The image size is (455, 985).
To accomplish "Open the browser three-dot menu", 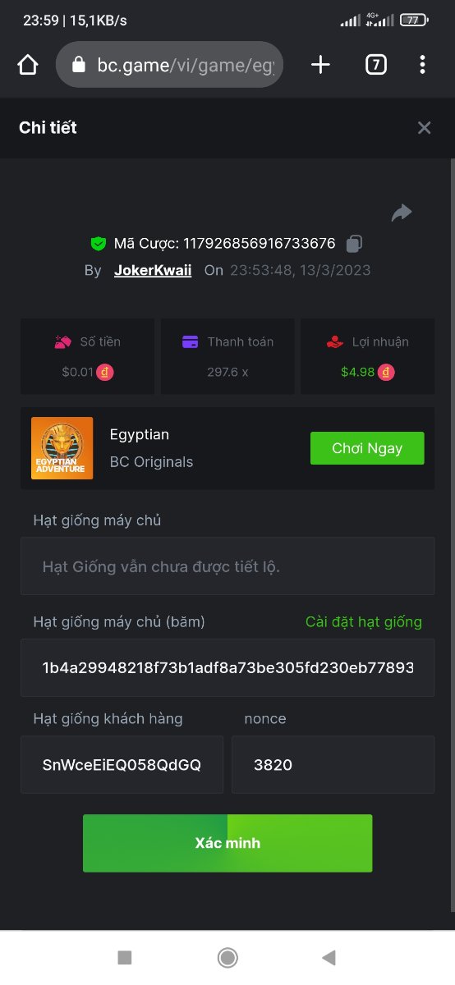I will [x=422, y=65].
